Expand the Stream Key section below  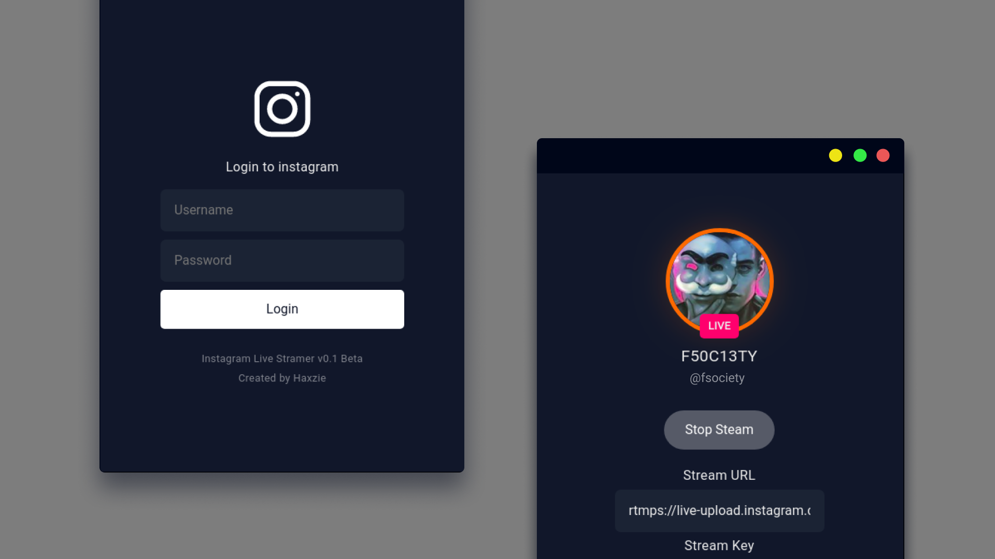coord(719,546)
